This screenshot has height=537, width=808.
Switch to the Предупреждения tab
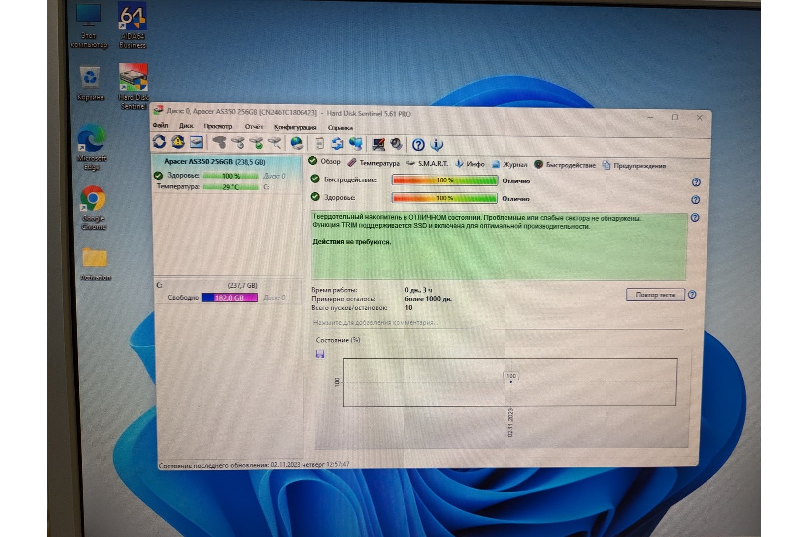click(x=634, y=165)
